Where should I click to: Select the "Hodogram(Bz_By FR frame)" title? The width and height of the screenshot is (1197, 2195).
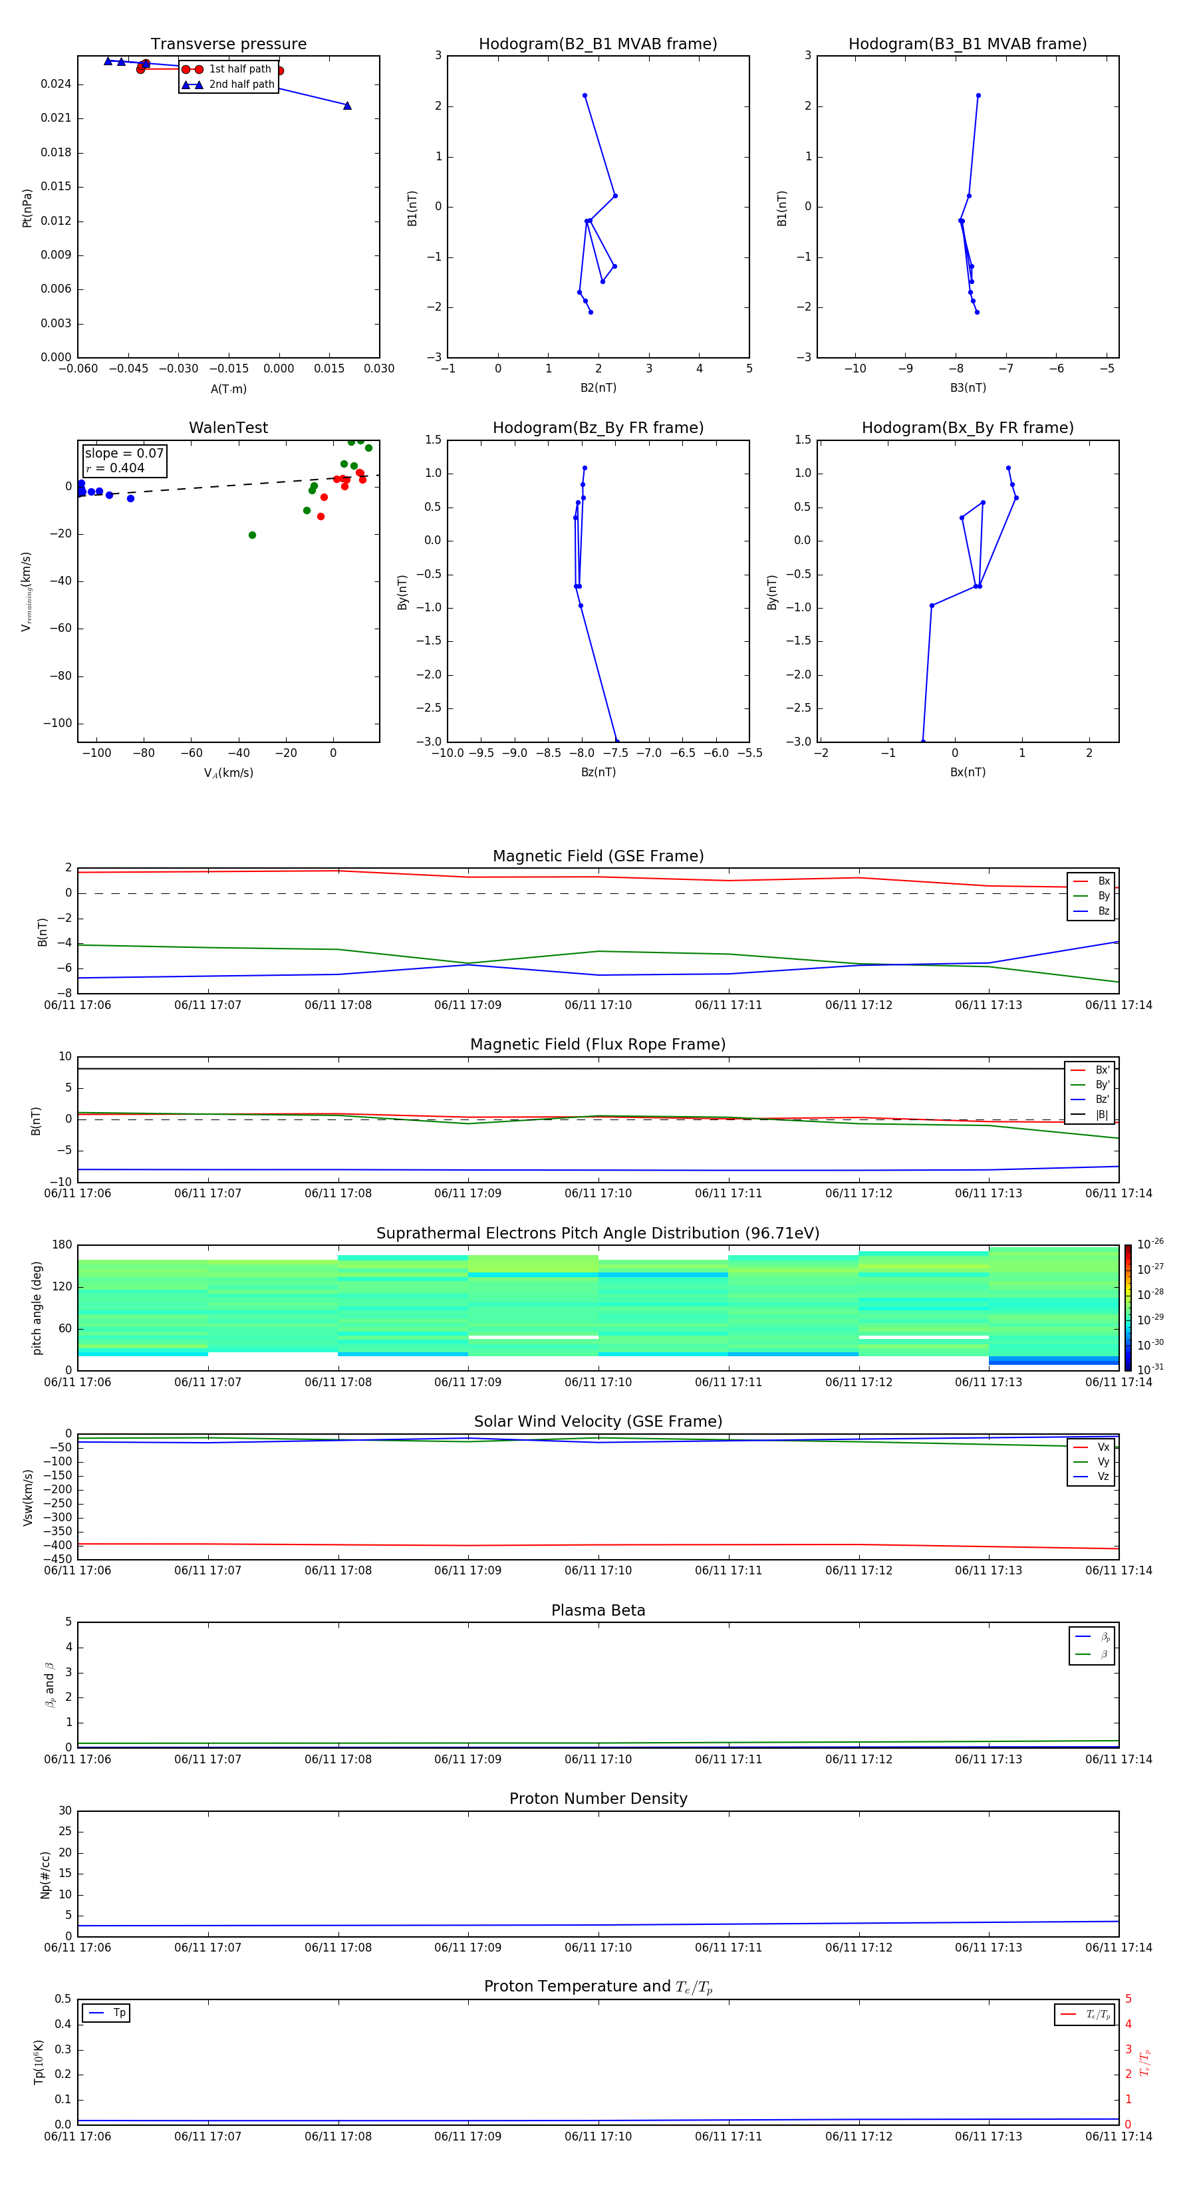pos(598,428)
